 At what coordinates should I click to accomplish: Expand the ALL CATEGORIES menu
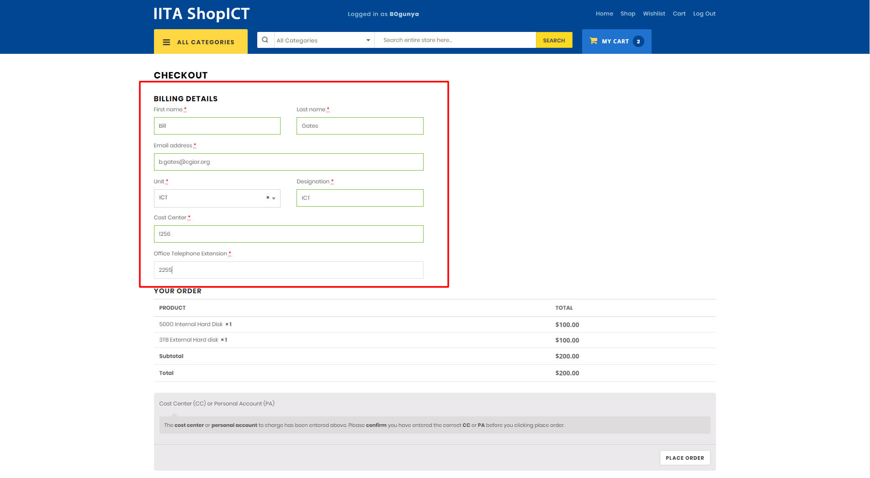[201, 42]
